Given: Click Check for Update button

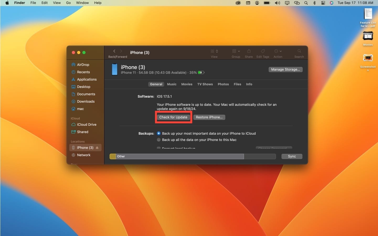Looking at the screenshot, I should pyautogui.click(x=173, y=117).
